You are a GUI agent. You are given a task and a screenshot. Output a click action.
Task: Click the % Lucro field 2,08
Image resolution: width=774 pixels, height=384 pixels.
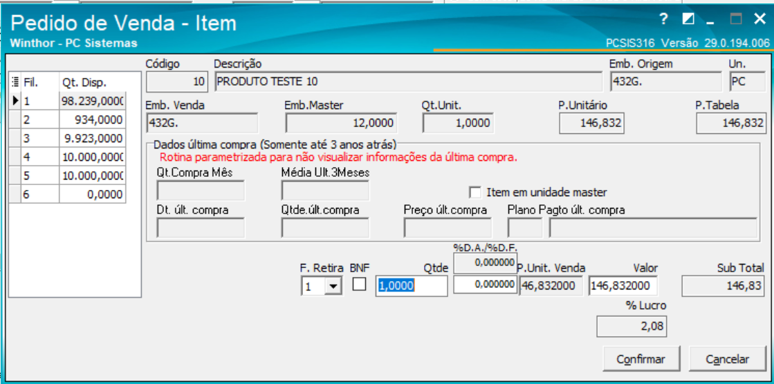(632, 326)
